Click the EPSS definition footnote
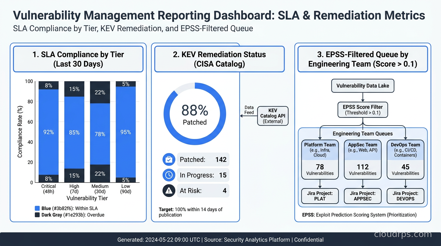This screenshot has height=246, width=441. click(359, 215)
